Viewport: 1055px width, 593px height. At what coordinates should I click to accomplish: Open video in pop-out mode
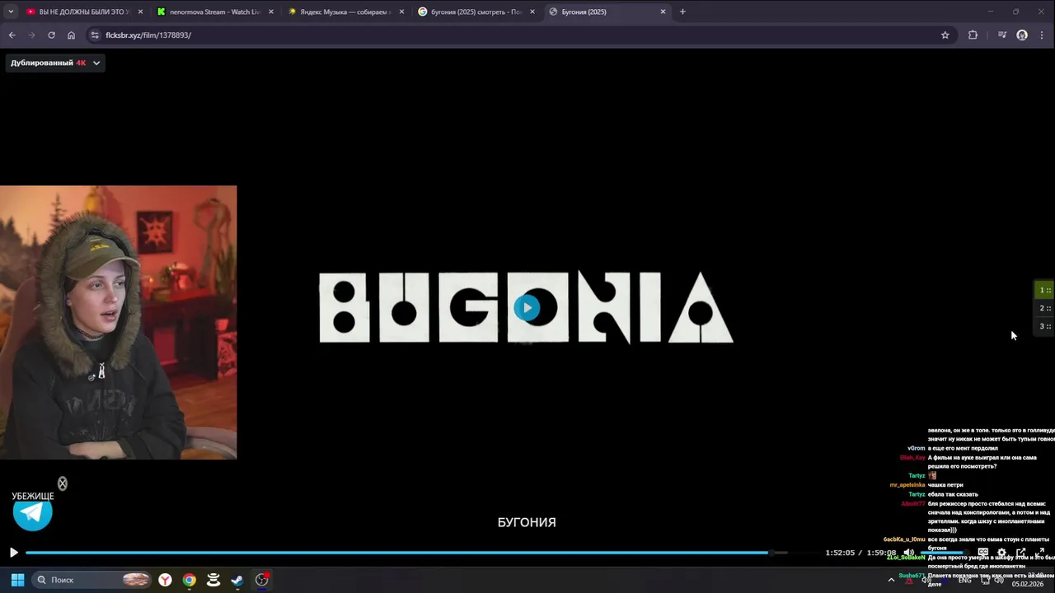(1020, 553)
